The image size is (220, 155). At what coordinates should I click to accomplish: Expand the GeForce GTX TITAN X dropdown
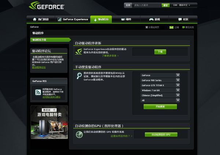(x=160, y=85)
